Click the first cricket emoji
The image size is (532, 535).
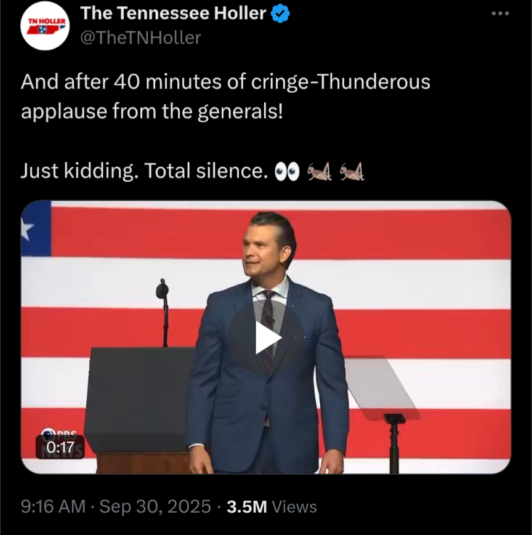(320, 172)
